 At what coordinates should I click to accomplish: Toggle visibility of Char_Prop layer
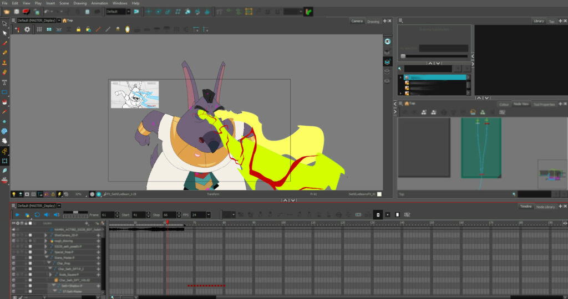pos(13,264)
